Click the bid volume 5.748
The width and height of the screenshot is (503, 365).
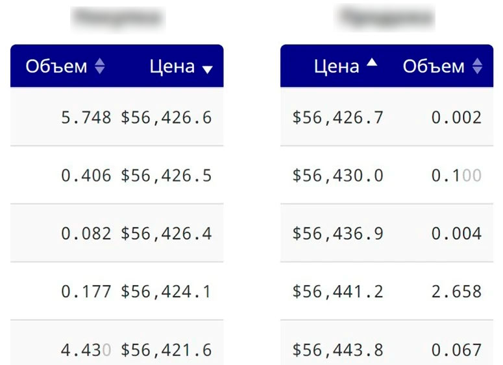click(x=86, y=117)
